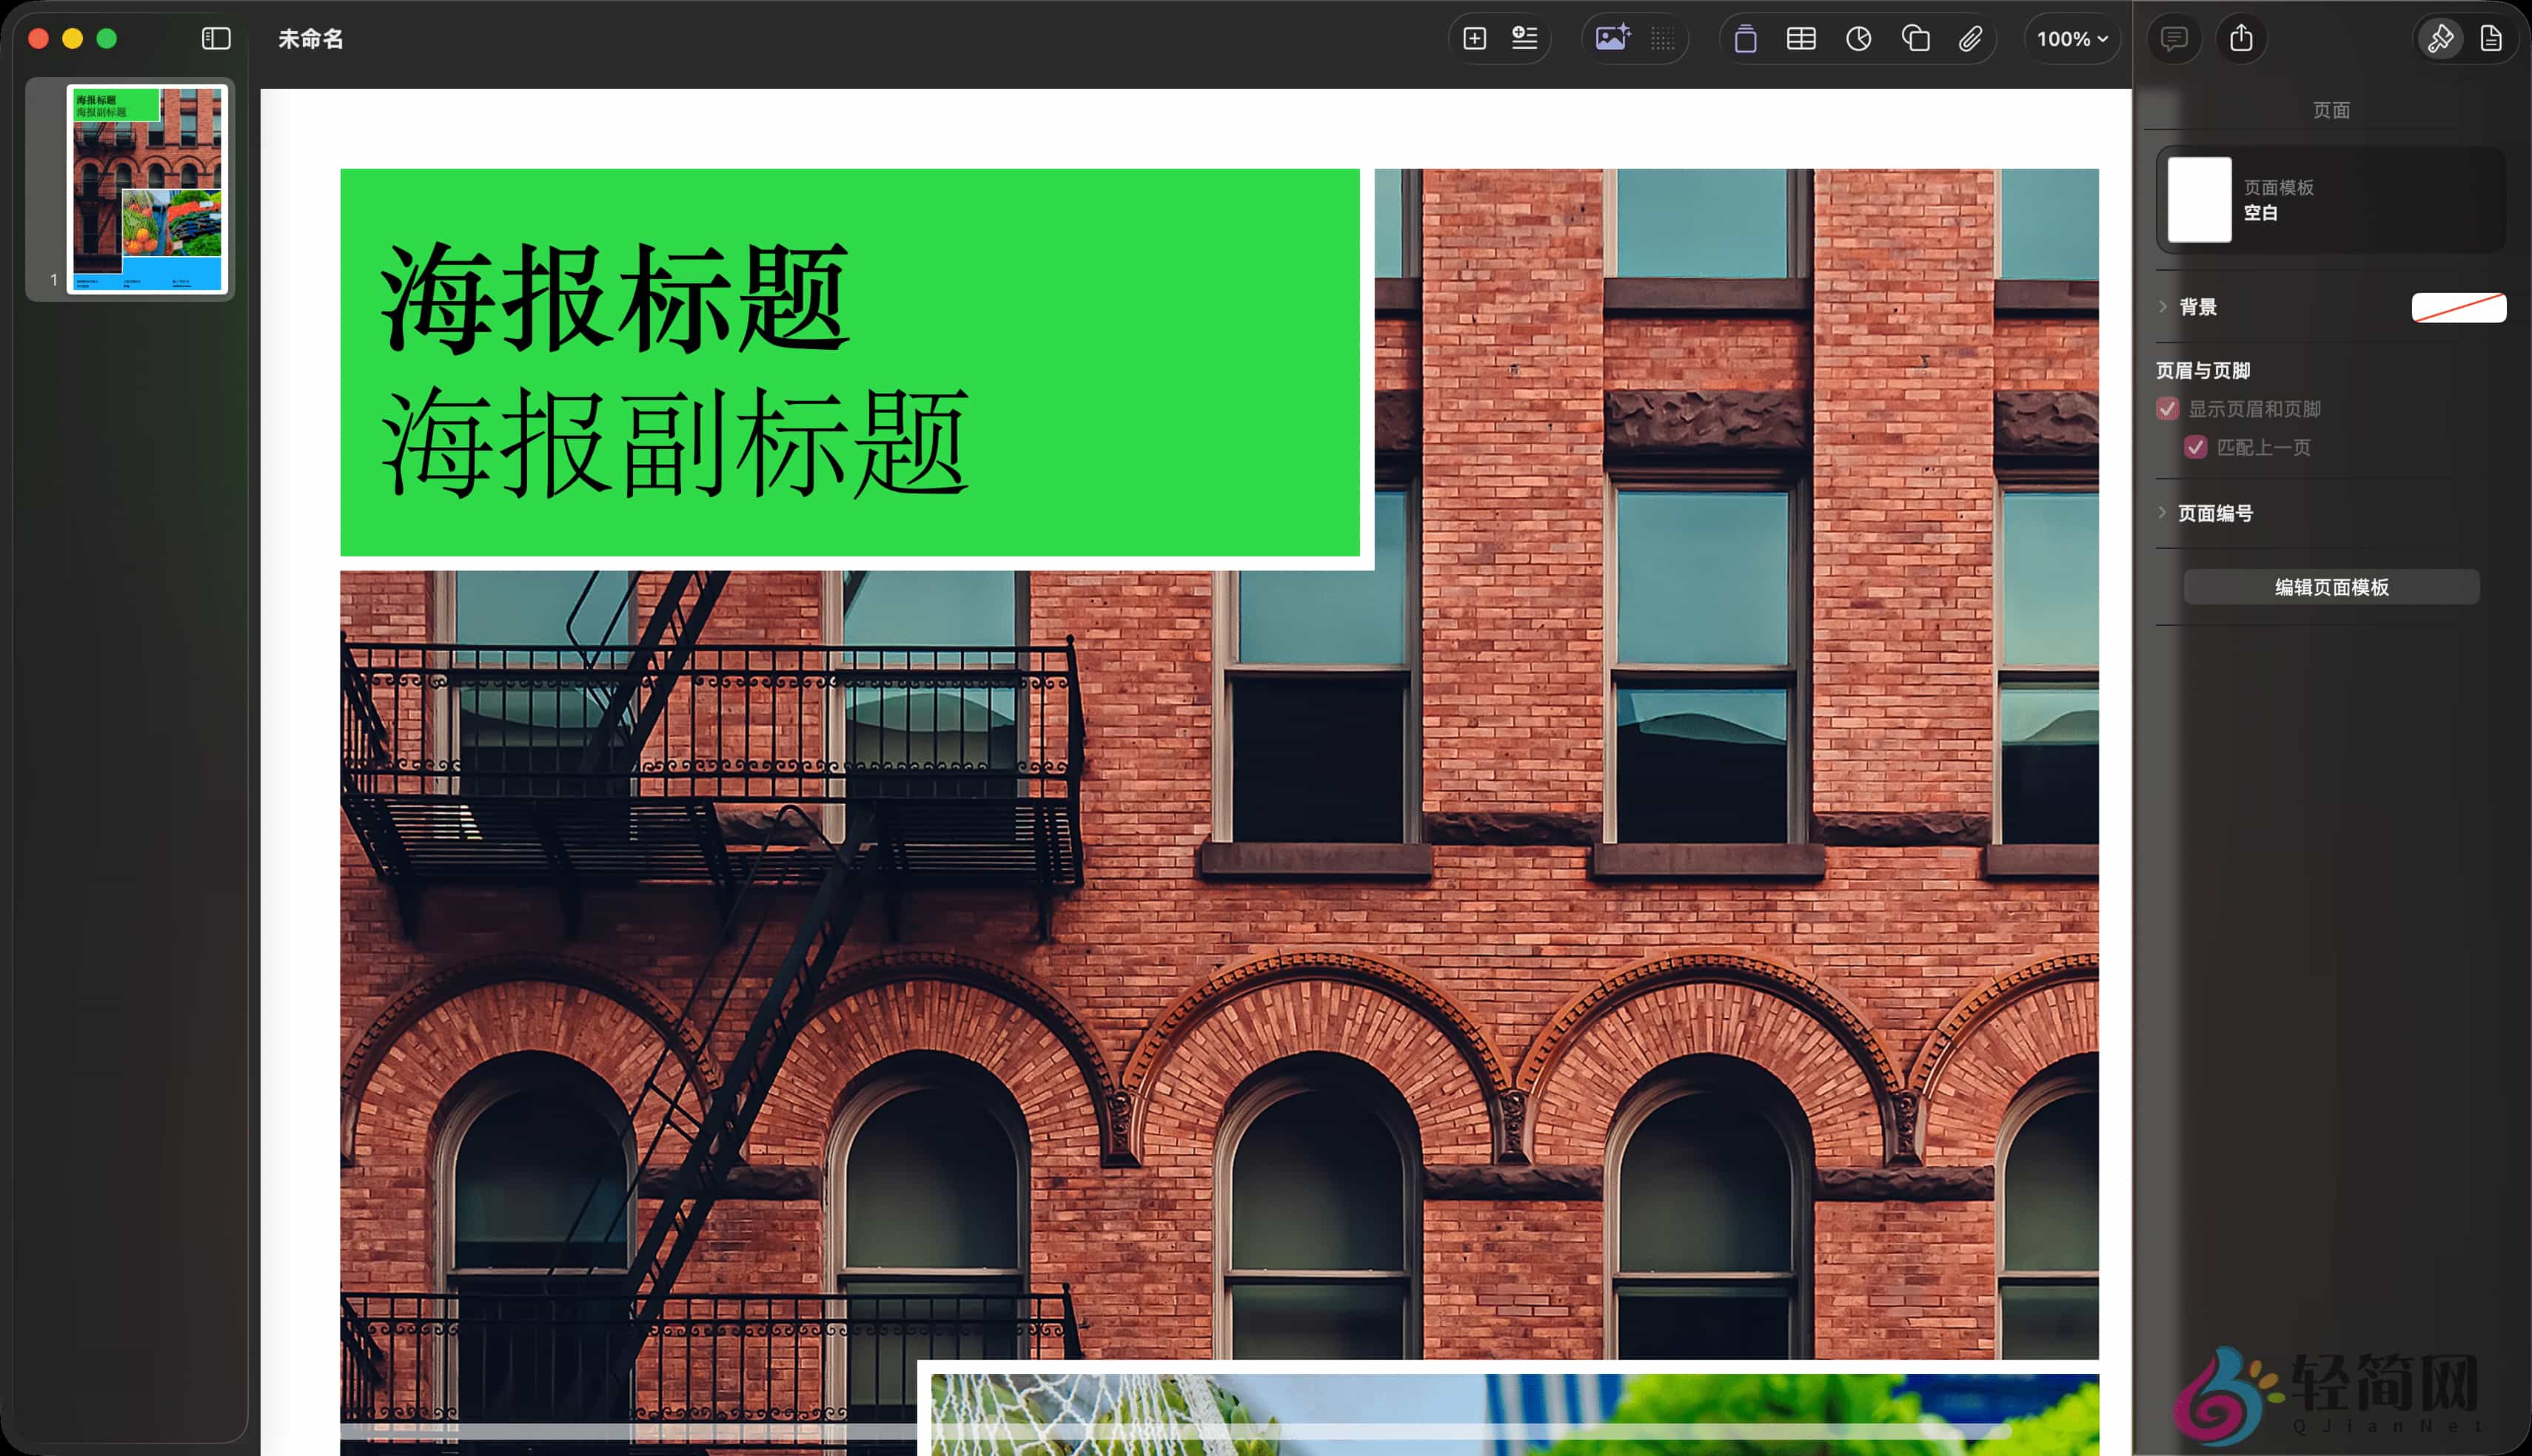The height and width of the screenshot is (1456, 2532).
Task: Insert a shape using the shapes icon
Action: click(x=1916, y=38)
